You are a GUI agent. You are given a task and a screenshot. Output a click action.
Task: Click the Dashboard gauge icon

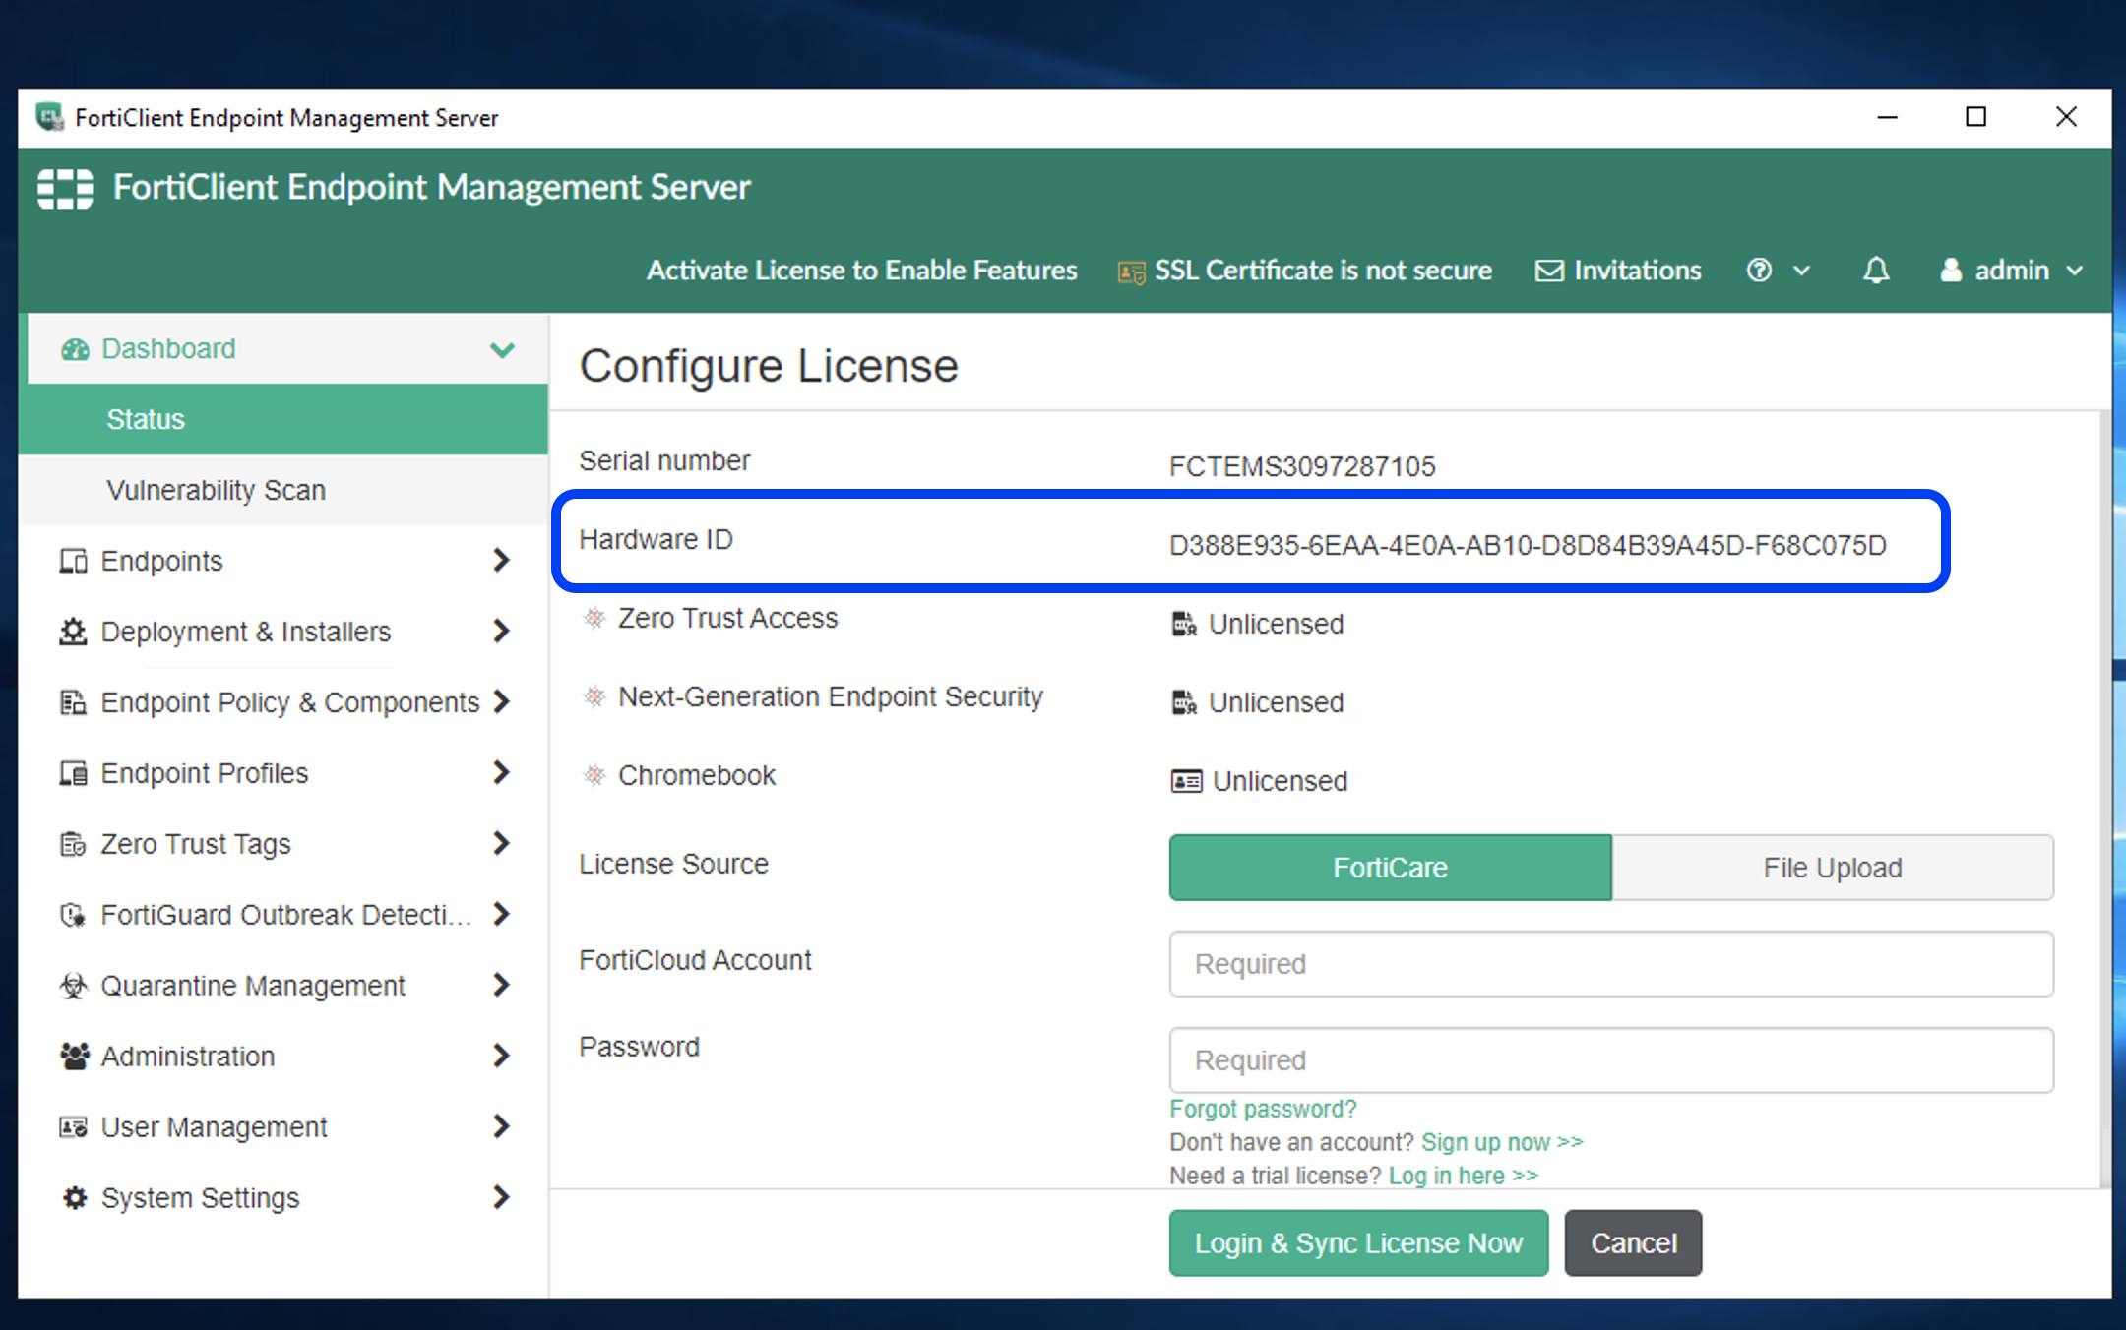pyautogui.click(x=75, y=349)
